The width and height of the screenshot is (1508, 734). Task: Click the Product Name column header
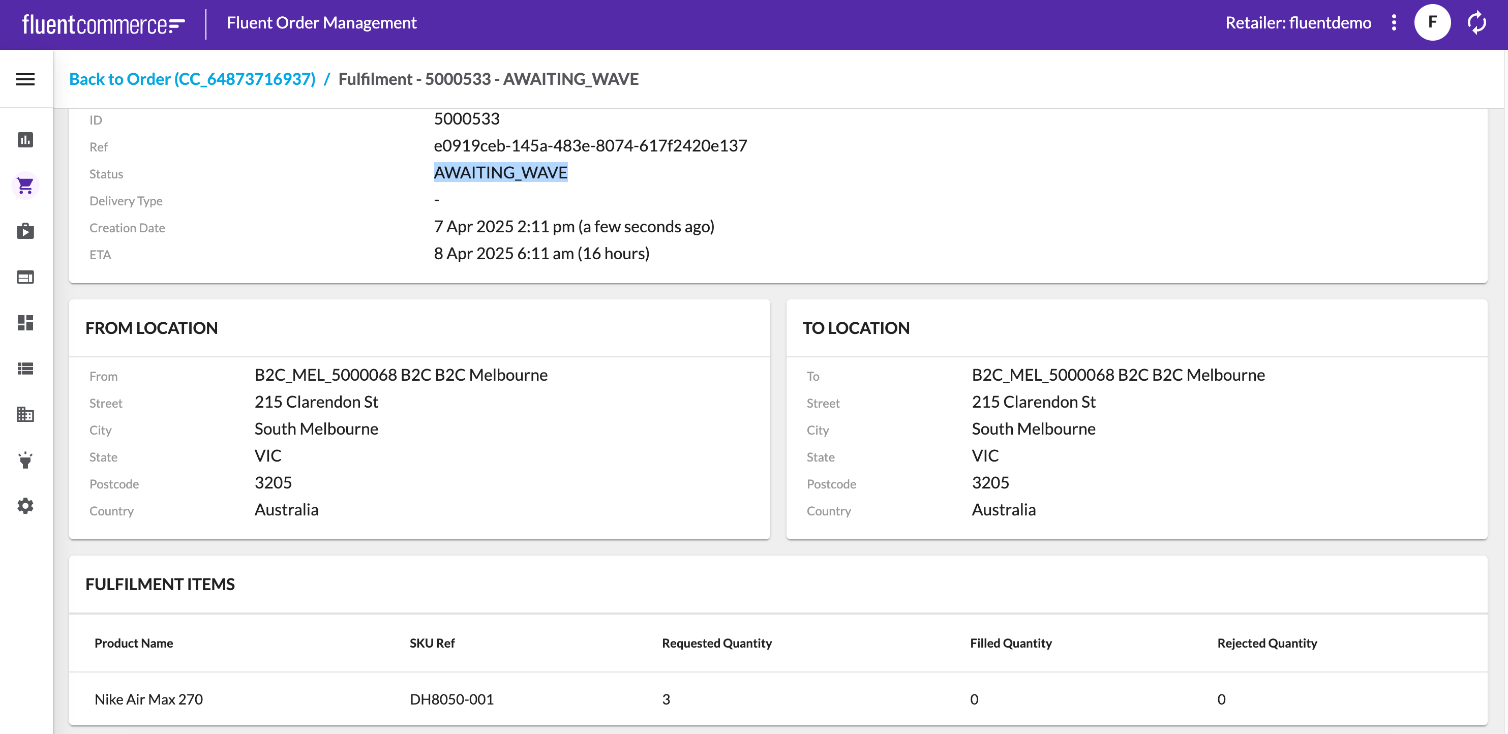(134, 644)
